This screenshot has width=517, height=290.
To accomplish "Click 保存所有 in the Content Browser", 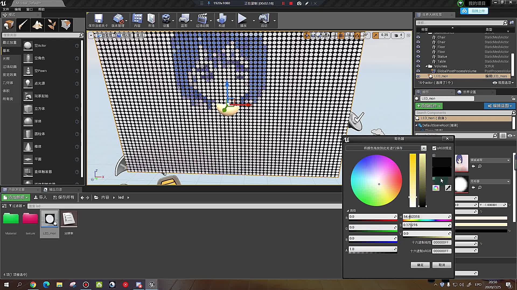I will (64, 197).
